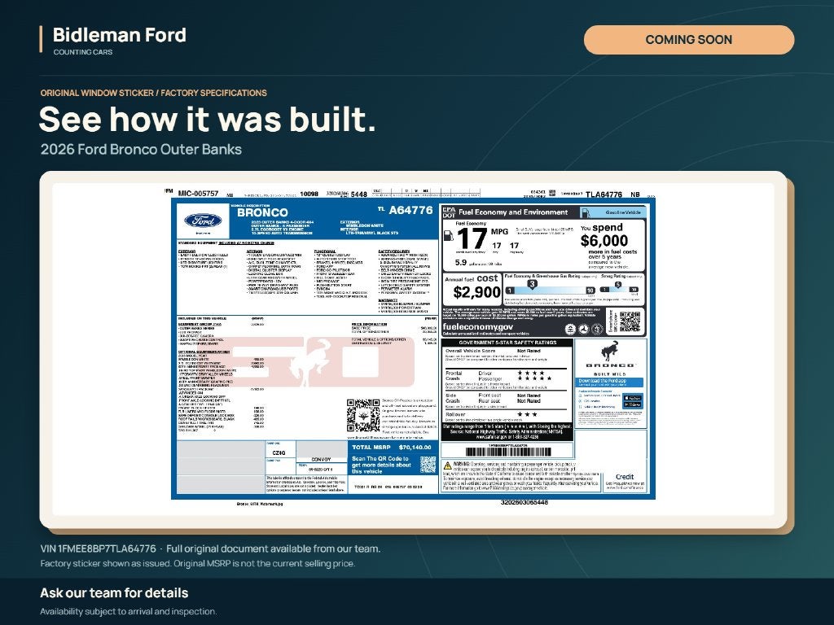Click the fuel pump icon beside 17 MPG
This screenshot has height=625, width=834.
pos(449,235)
